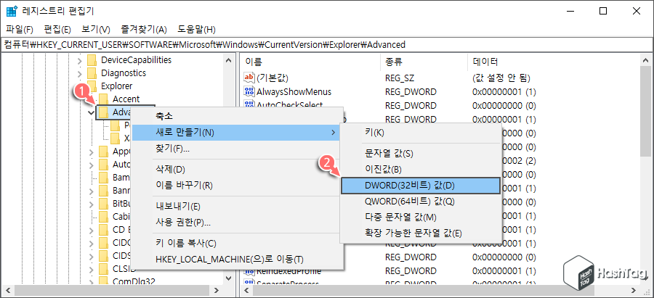This screenshot has width=654, height=298.
Task: Click tree pane scroll down arrow
Action: pyautogui.click(x=228, y=278)
